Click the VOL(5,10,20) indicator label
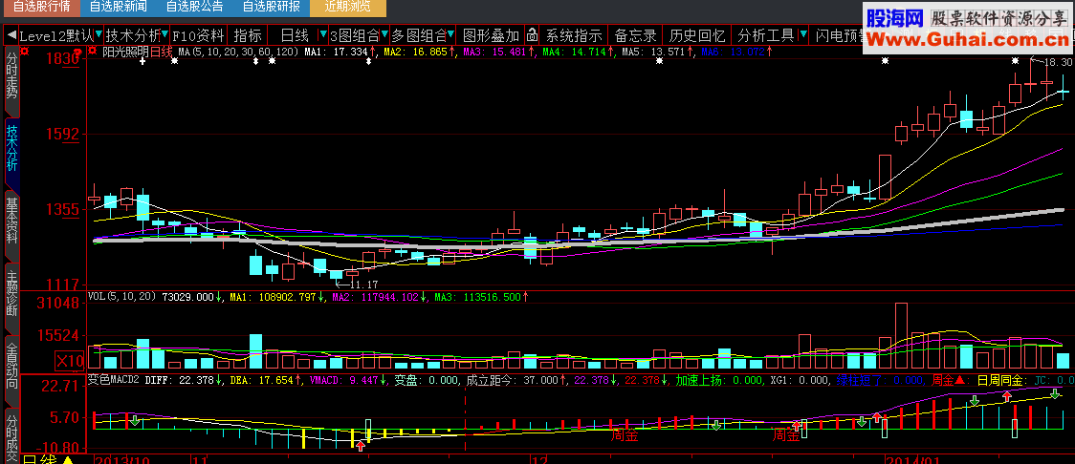Screen dimensions: 1075x464 [122, 297]
